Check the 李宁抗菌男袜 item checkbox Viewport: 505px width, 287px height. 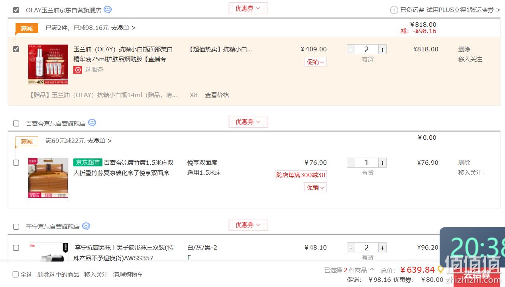[x=16, y=248]
